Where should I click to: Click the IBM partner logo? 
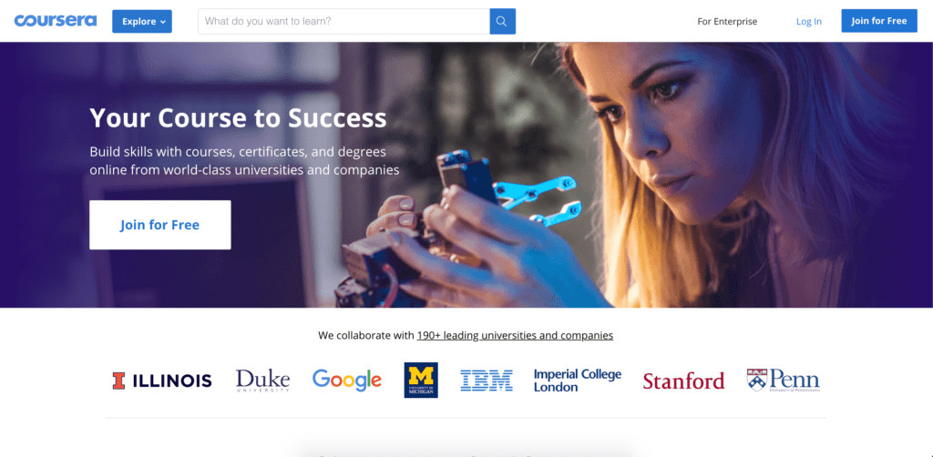[x=487, y=381]
